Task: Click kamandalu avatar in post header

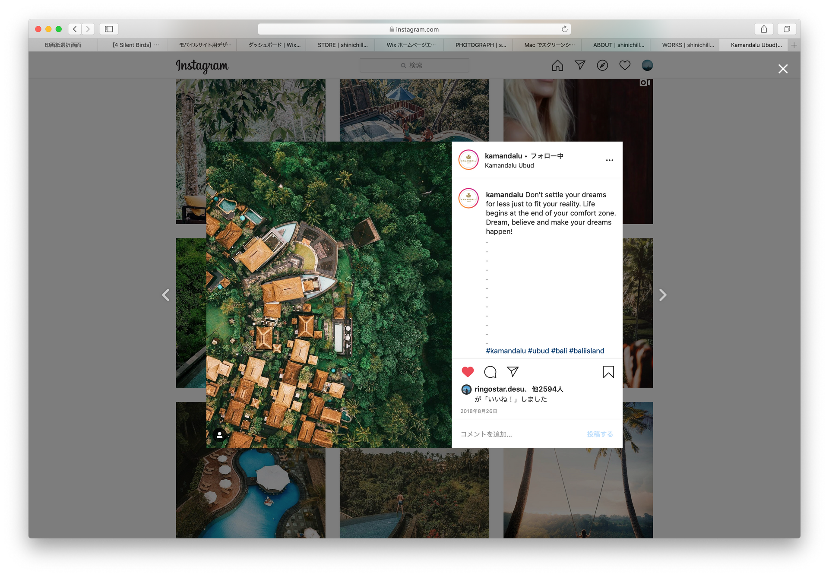Action: pyautogui.click(x=468, y=160)
